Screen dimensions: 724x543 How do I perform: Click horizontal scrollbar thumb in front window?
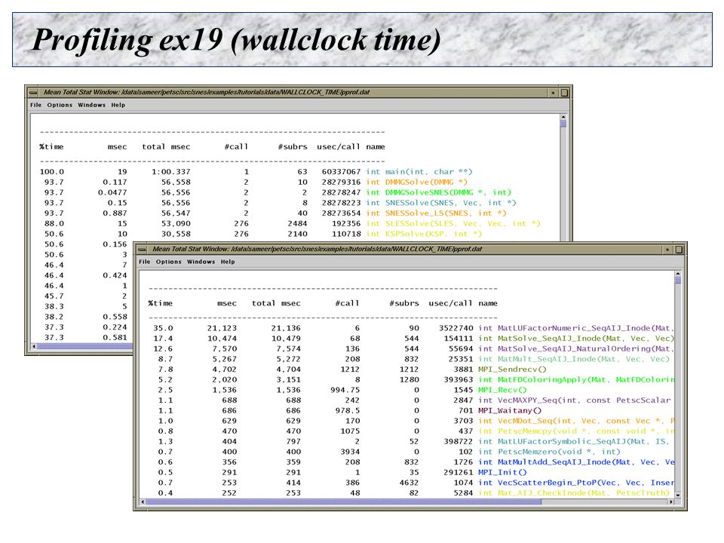pyautogui.click(x=344, y=502)
